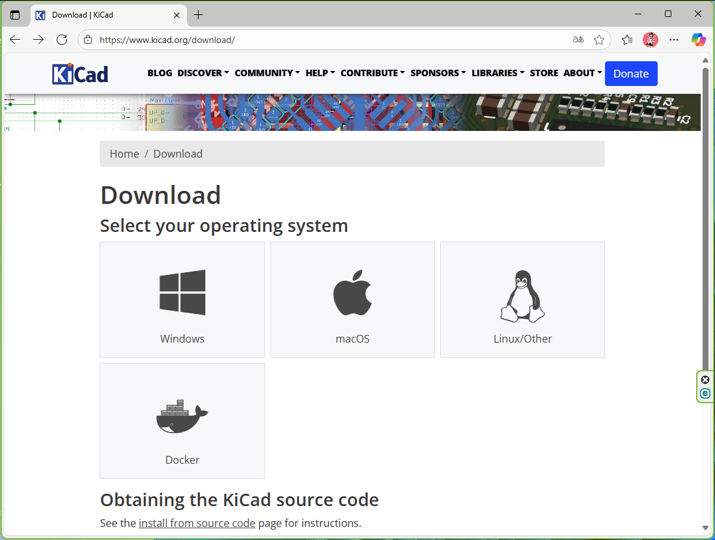Select the Docker download option
The width and height of the screenshot is (715, 540).
click(182, 421)
